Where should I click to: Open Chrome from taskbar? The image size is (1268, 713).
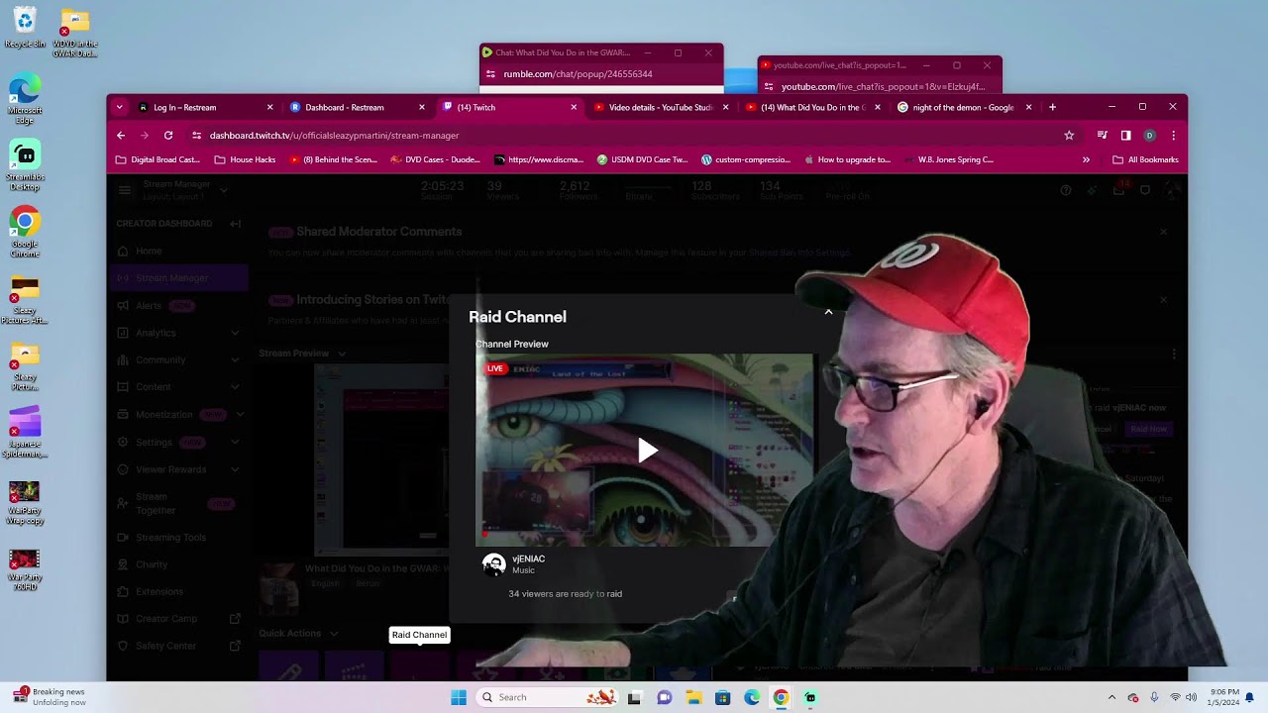[x=781, y=697]
